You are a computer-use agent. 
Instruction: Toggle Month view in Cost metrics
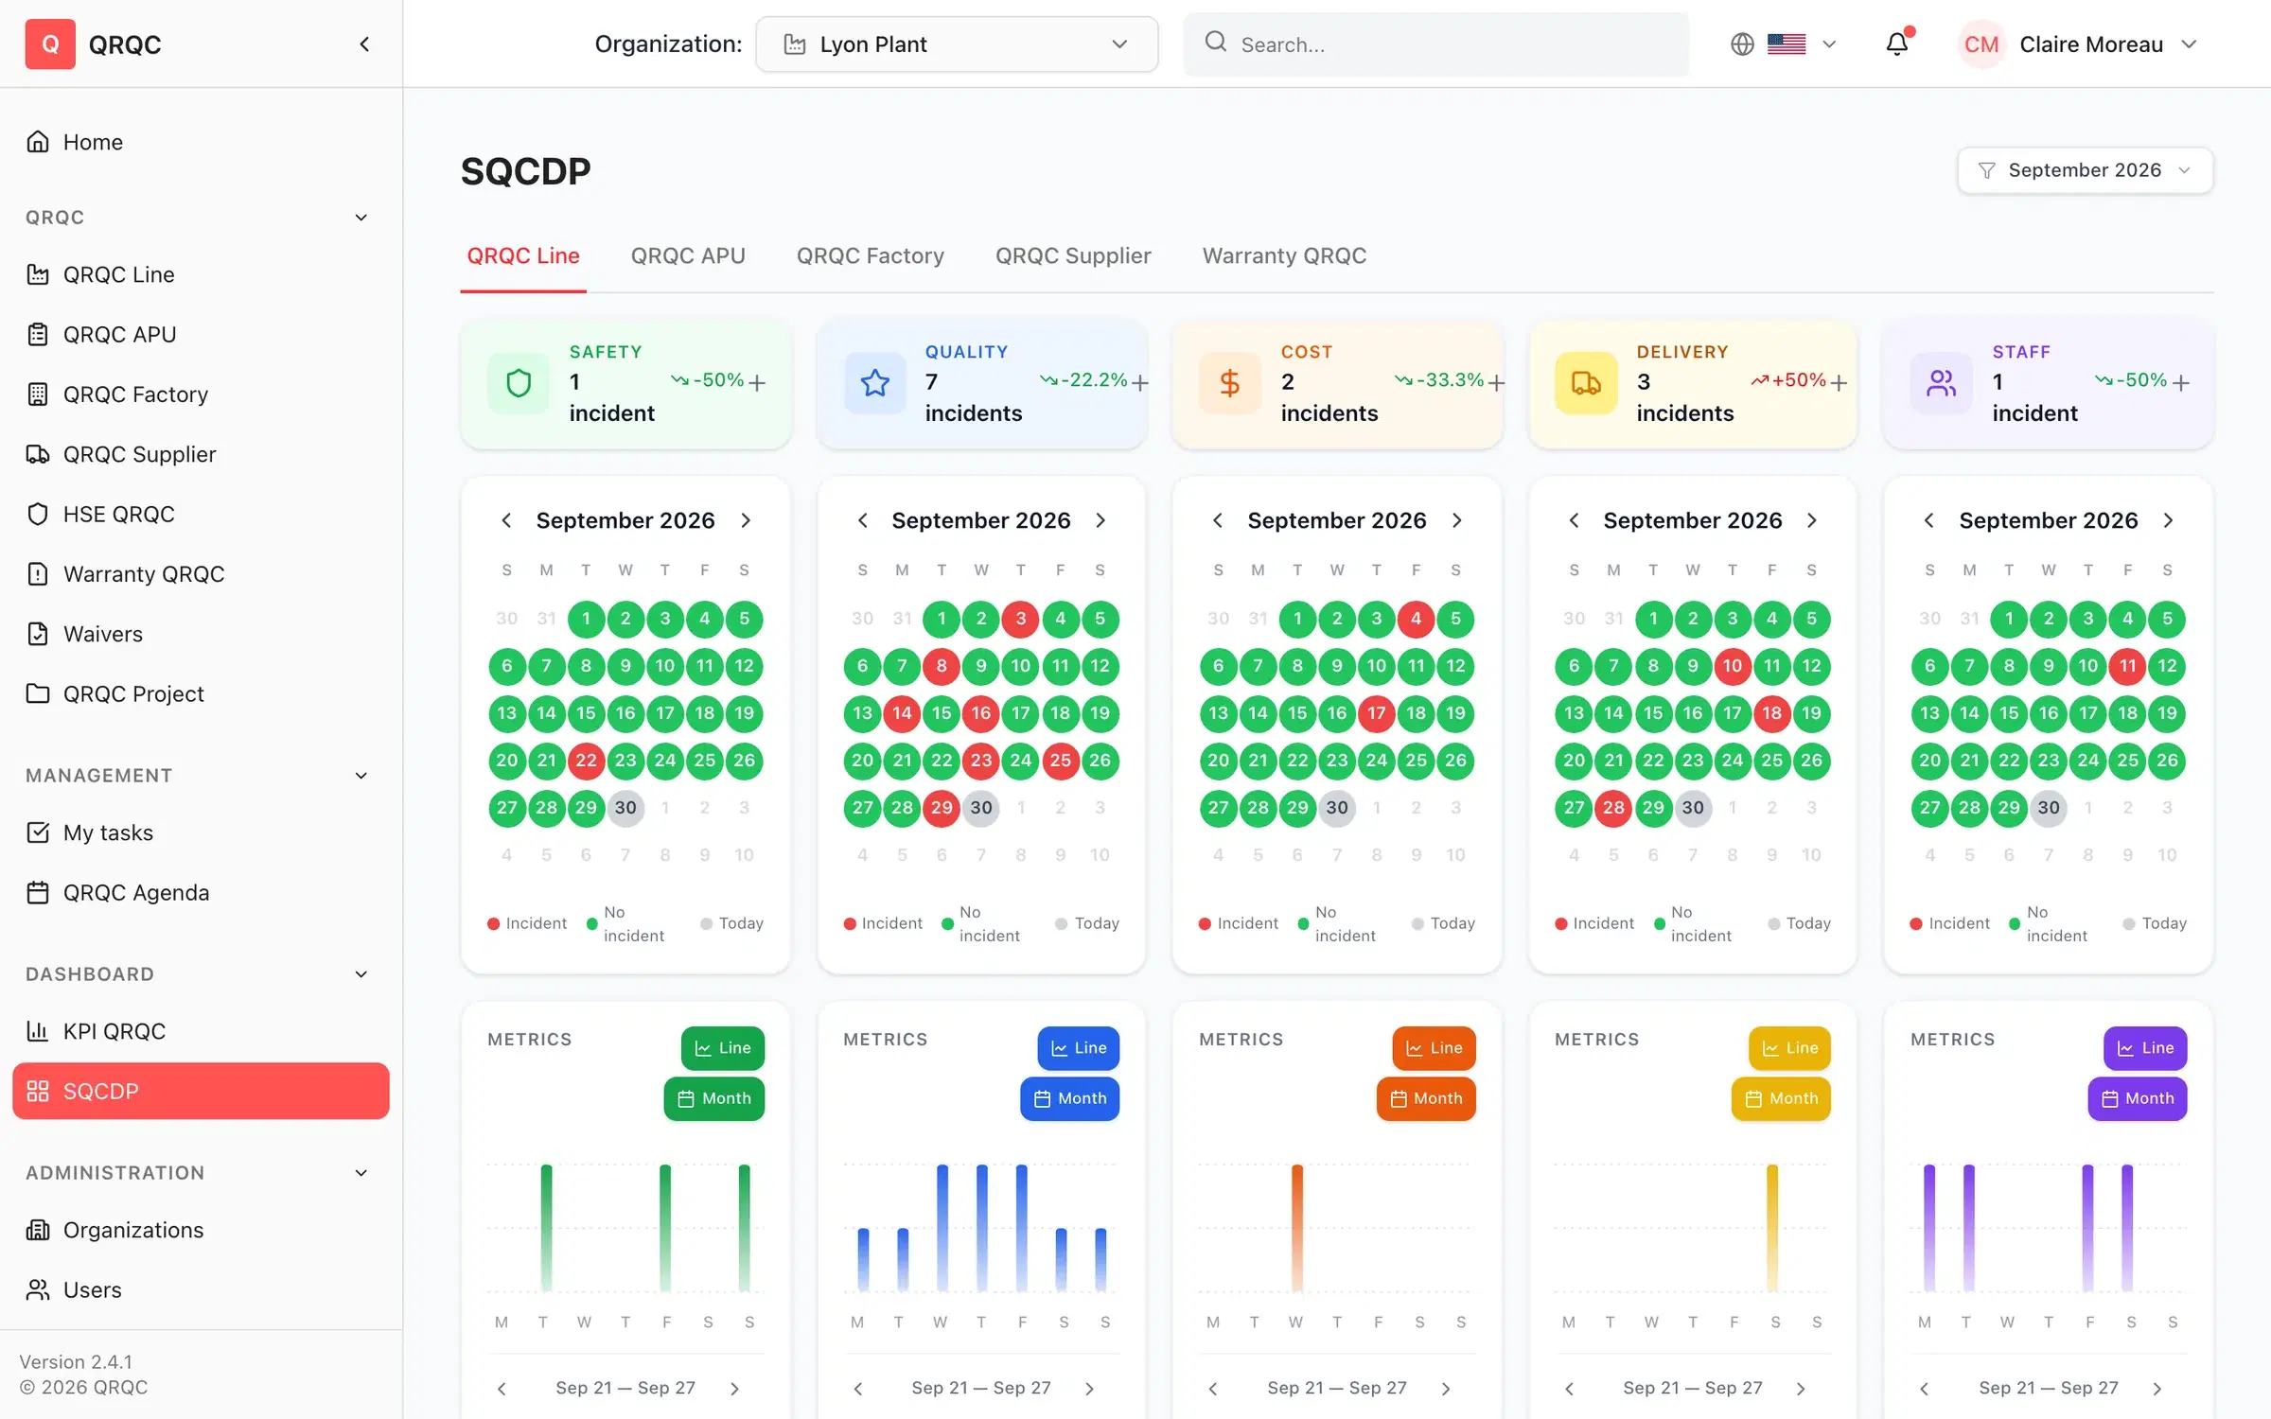pos(1426,1098)
